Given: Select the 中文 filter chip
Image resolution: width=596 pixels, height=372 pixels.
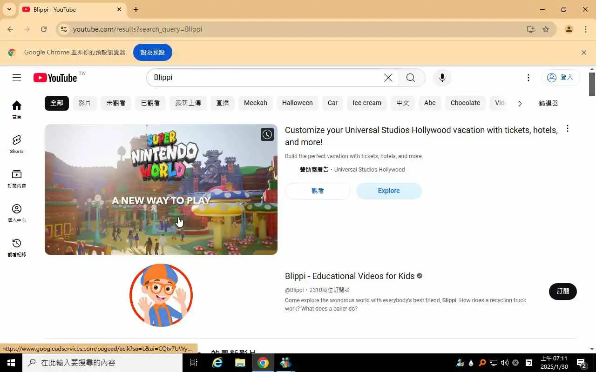Looking at the screenshot, I should (x=403, y=103).
